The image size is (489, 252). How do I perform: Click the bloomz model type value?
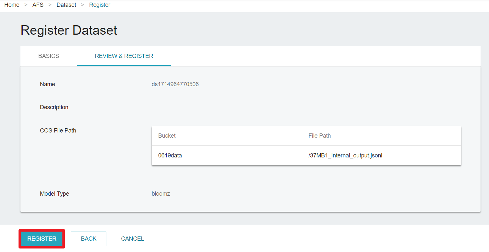[161, 194]
